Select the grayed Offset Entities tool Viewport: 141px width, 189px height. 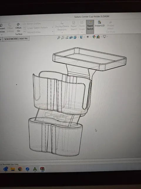pos(10,28)
